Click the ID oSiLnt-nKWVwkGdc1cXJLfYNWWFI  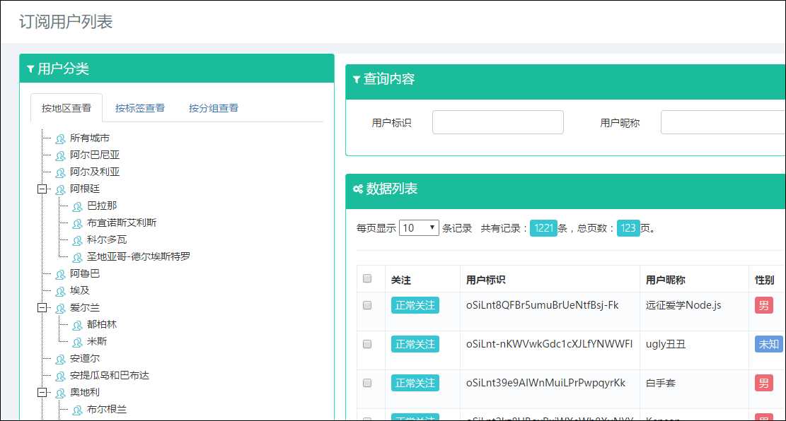click(550, 345)
